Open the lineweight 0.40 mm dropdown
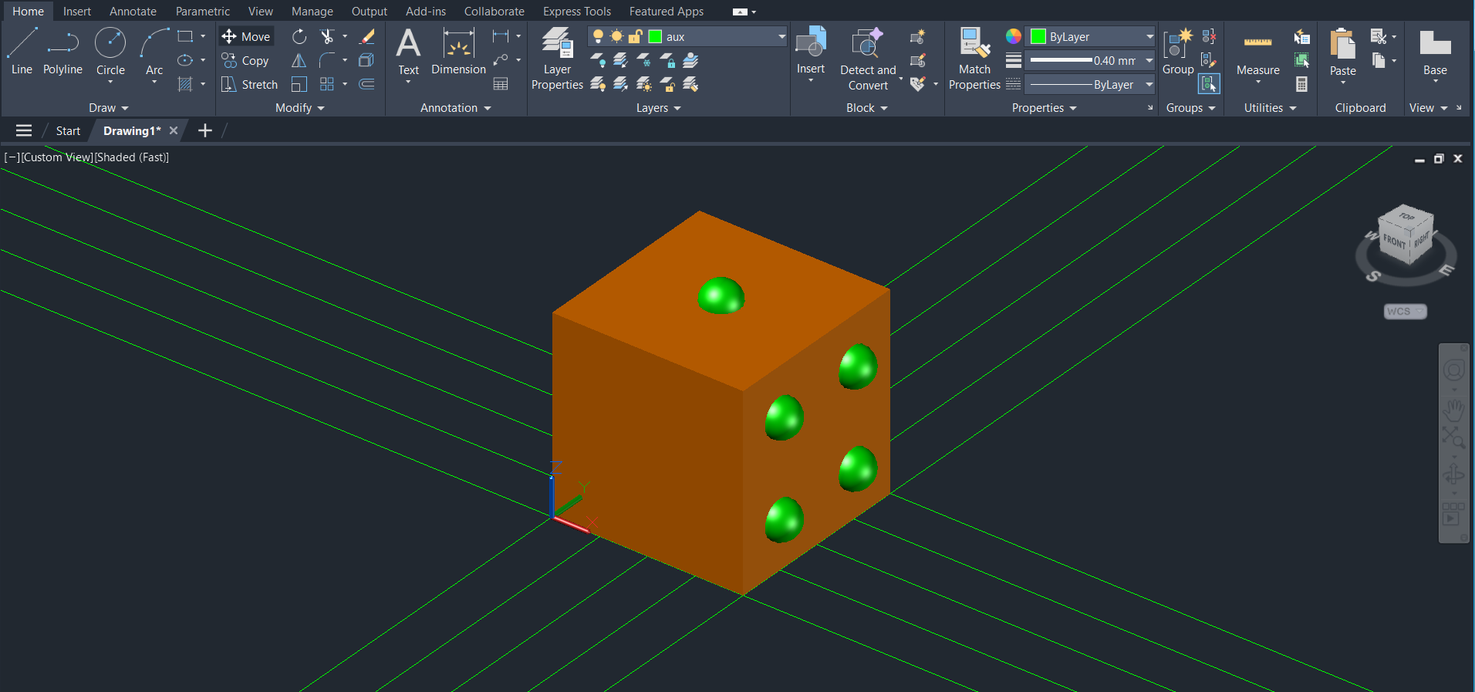The height and width of the screenshot is (692, 1475). click(1149, 60)
